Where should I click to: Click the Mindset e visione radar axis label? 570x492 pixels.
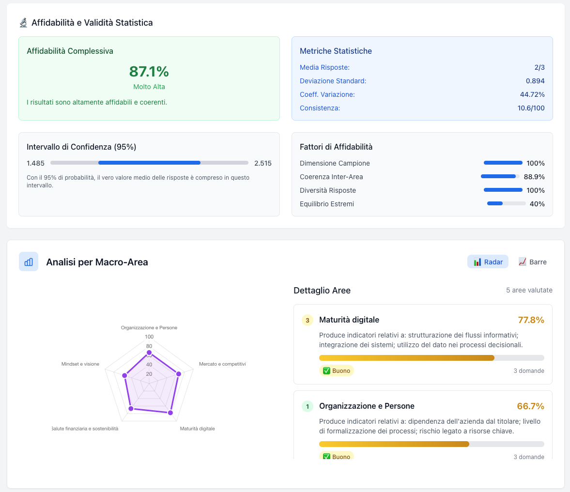click(x=80, y=364)
